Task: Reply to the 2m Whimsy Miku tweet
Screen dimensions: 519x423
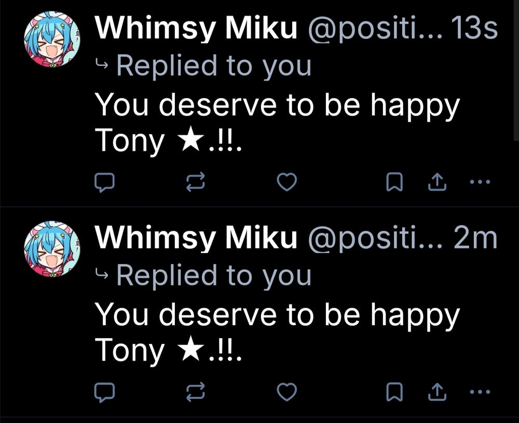Action: coord(106,392)
